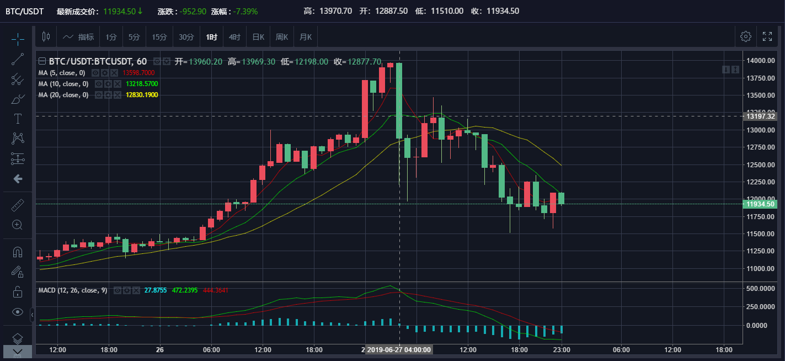
Task: Select the trend line drawing tool
Action: 18,59
